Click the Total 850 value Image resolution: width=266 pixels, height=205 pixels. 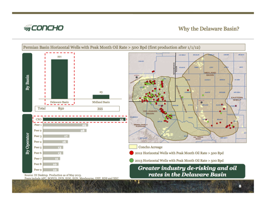click(x=61, y=108)
